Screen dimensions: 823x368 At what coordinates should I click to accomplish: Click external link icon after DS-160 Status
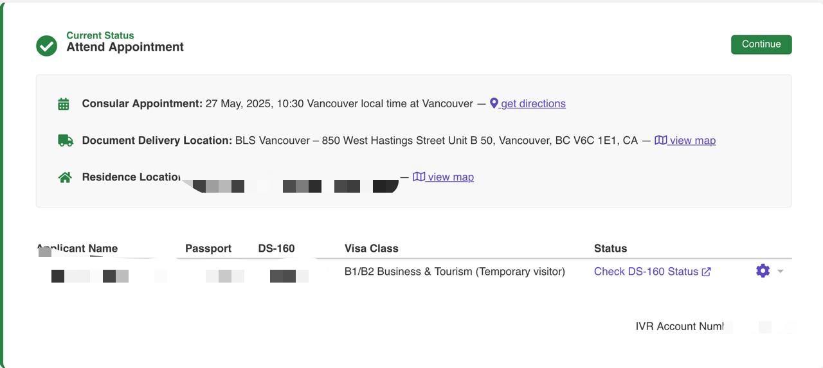[706, 272]
